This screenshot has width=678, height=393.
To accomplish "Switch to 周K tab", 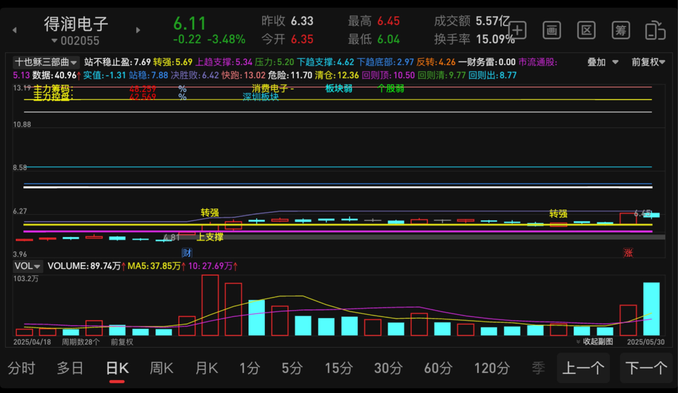I will pos(161,368).
